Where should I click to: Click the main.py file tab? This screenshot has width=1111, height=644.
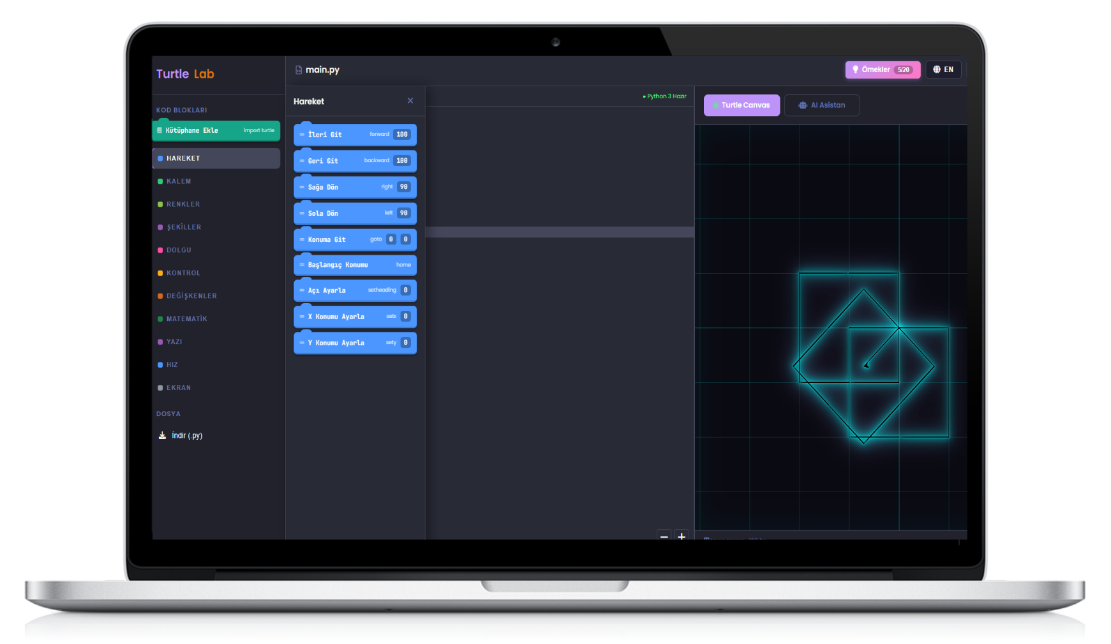click(317, 70)
